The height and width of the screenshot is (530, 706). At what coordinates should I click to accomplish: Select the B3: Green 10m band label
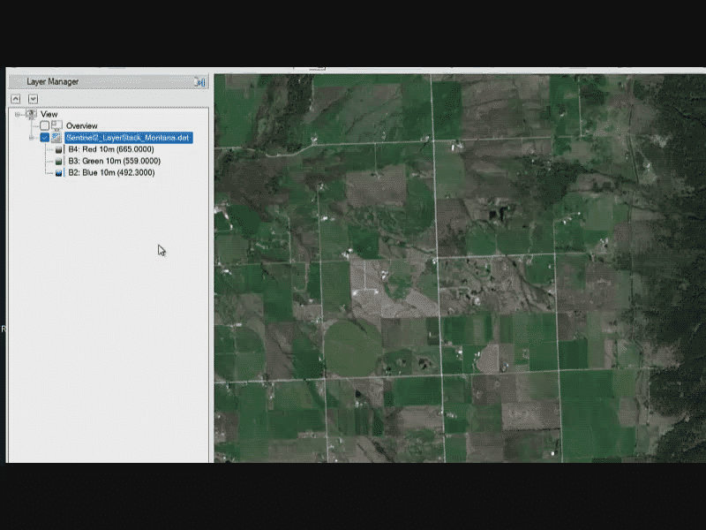(113, 161)
